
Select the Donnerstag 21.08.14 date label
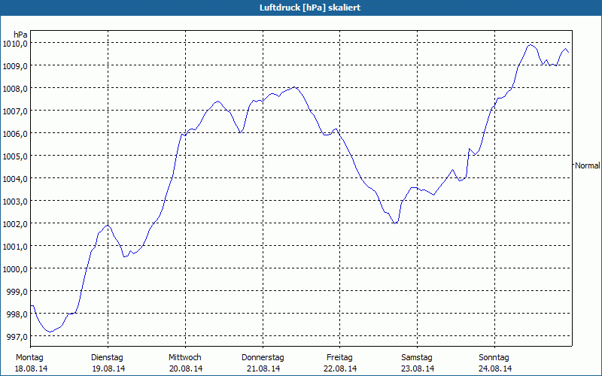pyautogui.click(x=263, y=362)
